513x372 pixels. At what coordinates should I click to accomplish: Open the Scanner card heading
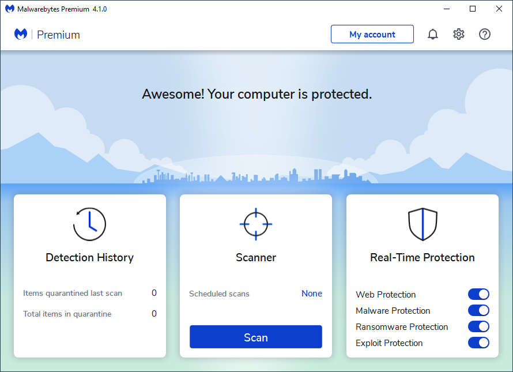coord(256,258)
